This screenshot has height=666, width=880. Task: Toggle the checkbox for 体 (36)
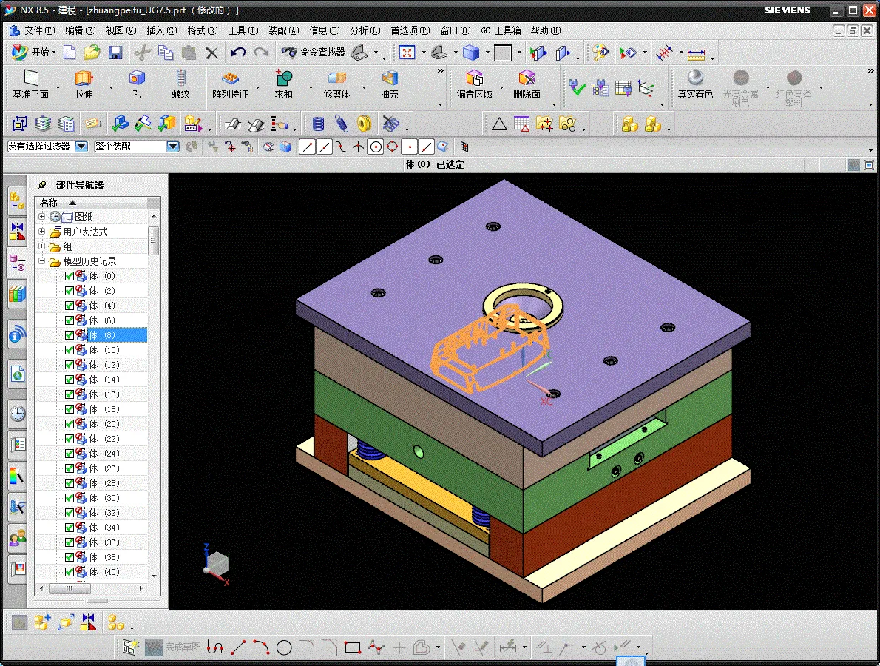pos(70,542)
